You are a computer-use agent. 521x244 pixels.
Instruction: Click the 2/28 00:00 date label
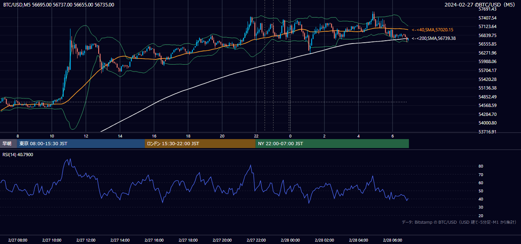click(x=290, y=240)
